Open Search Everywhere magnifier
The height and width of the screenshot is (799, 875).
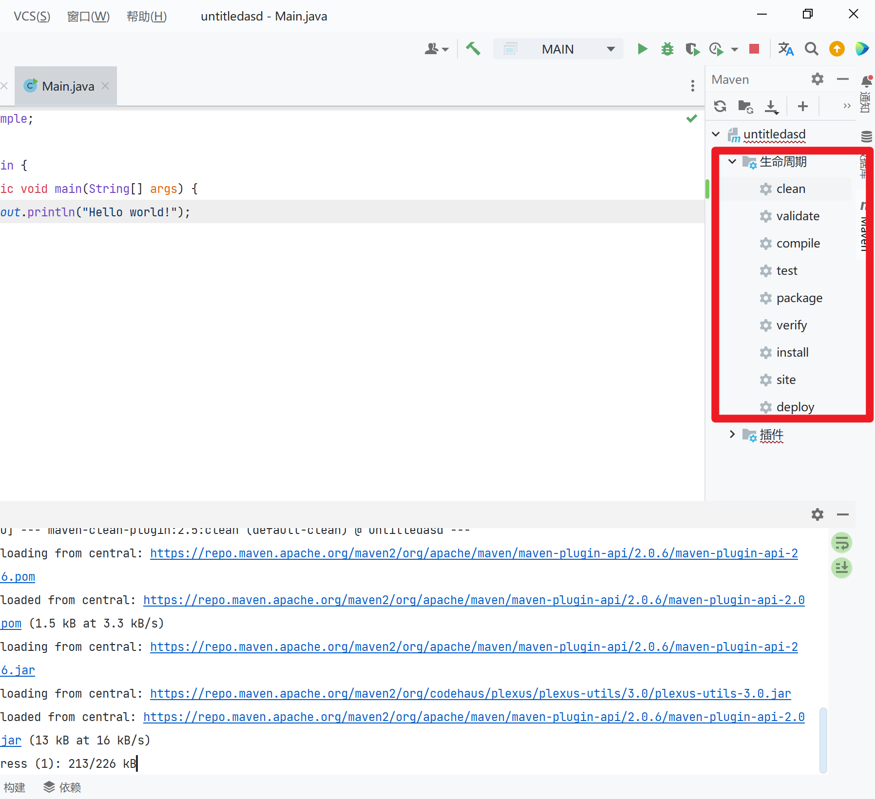(811, 49)
